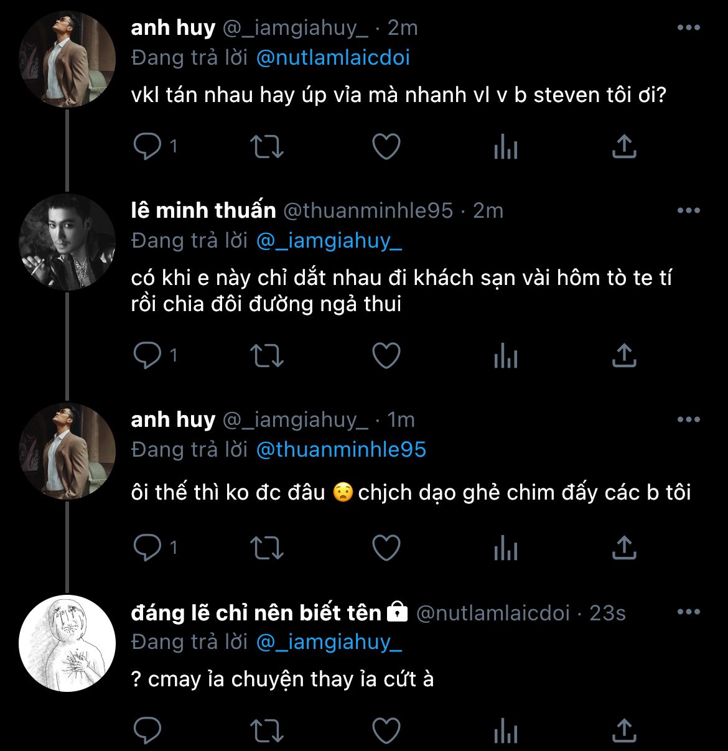Screen dimensions: 728x751
Task: Open more options on last tweet
Action: [688, 612]
